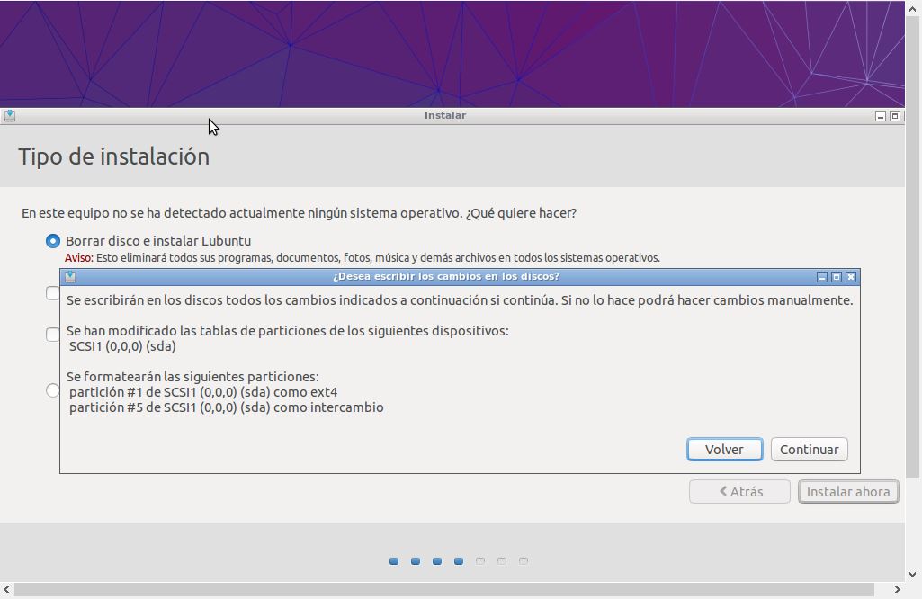Maximize the write-changes confirmation dialog
The width and height of the screenshot is (922, 599).
pos(836,276)
